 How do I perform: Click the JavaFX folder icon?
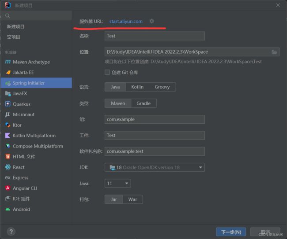coord(8,94)
